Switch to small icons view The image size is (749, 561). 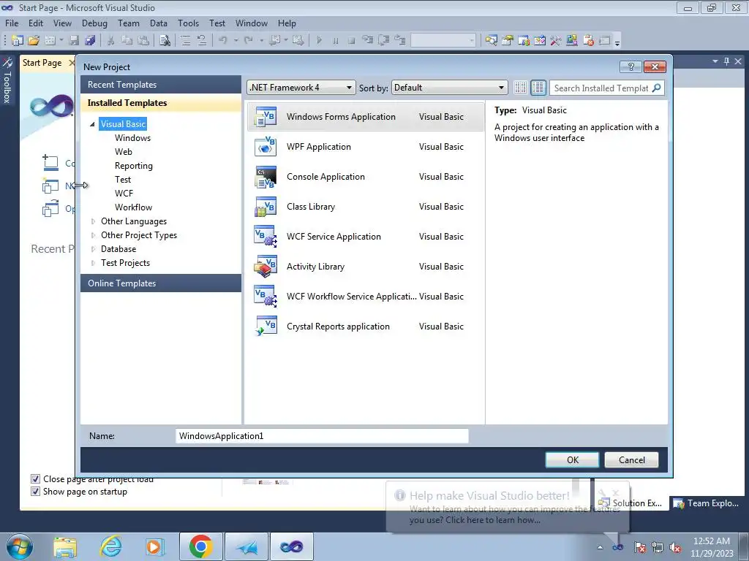coord(521,88)
